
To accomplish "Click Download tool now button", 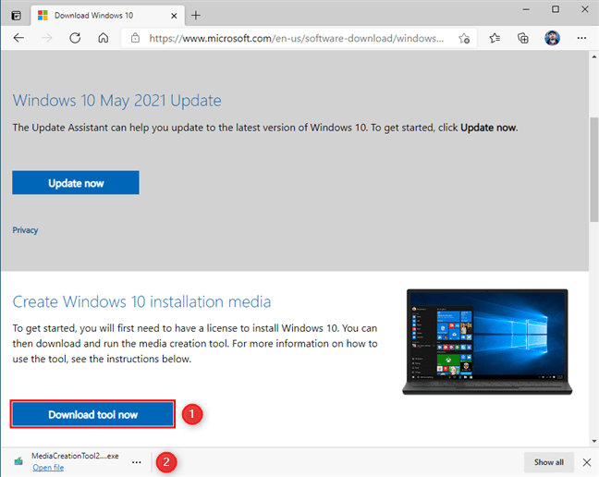I will tap(92, 414).
